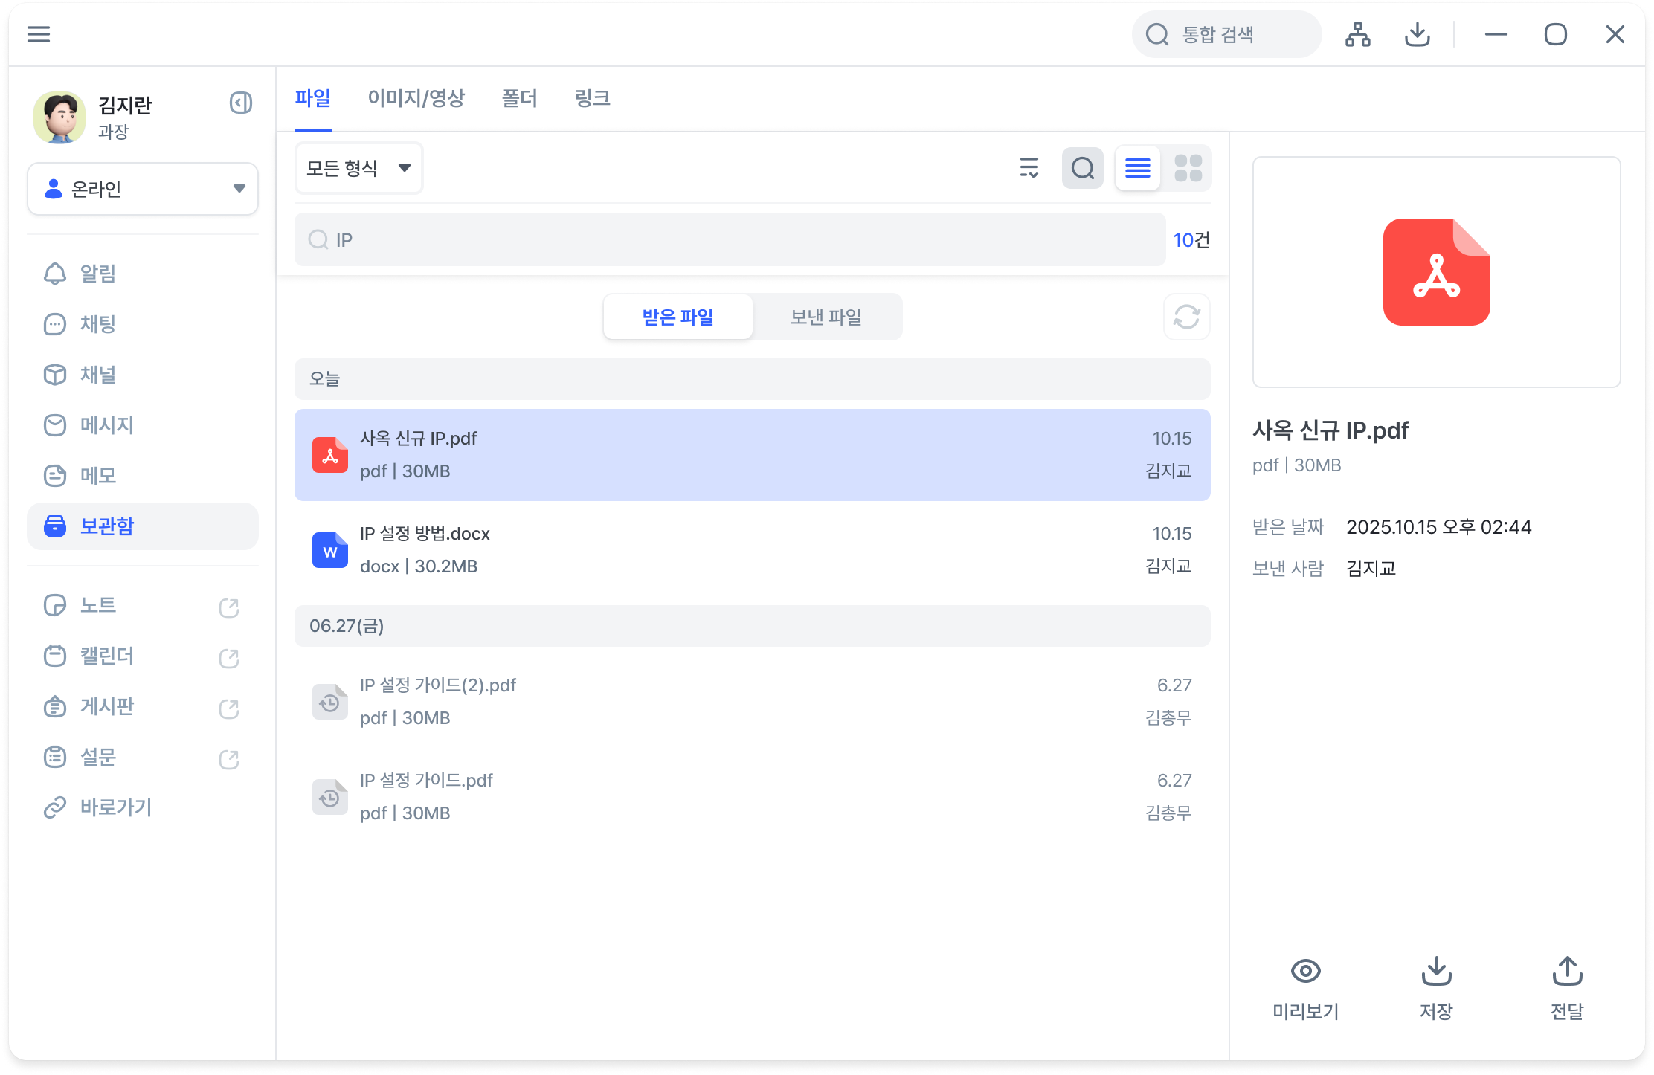Switch to grid view layout
Image resolution: width=1654 pixels, height=1075 pixels.
1188,168
